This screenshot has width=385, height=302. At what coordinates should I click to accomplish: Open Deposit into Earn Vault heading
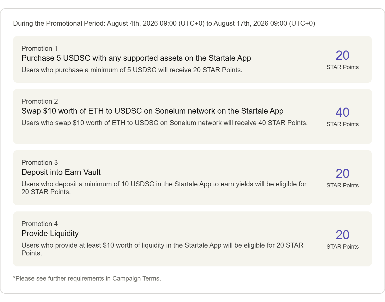pos(61,172)
